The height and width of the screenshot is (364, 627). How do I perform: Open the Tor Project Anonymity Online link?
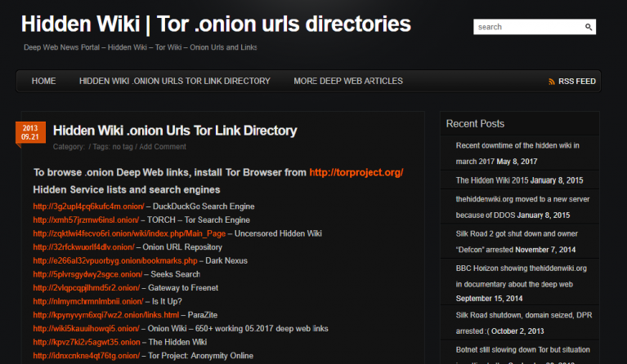coord(87,356)
